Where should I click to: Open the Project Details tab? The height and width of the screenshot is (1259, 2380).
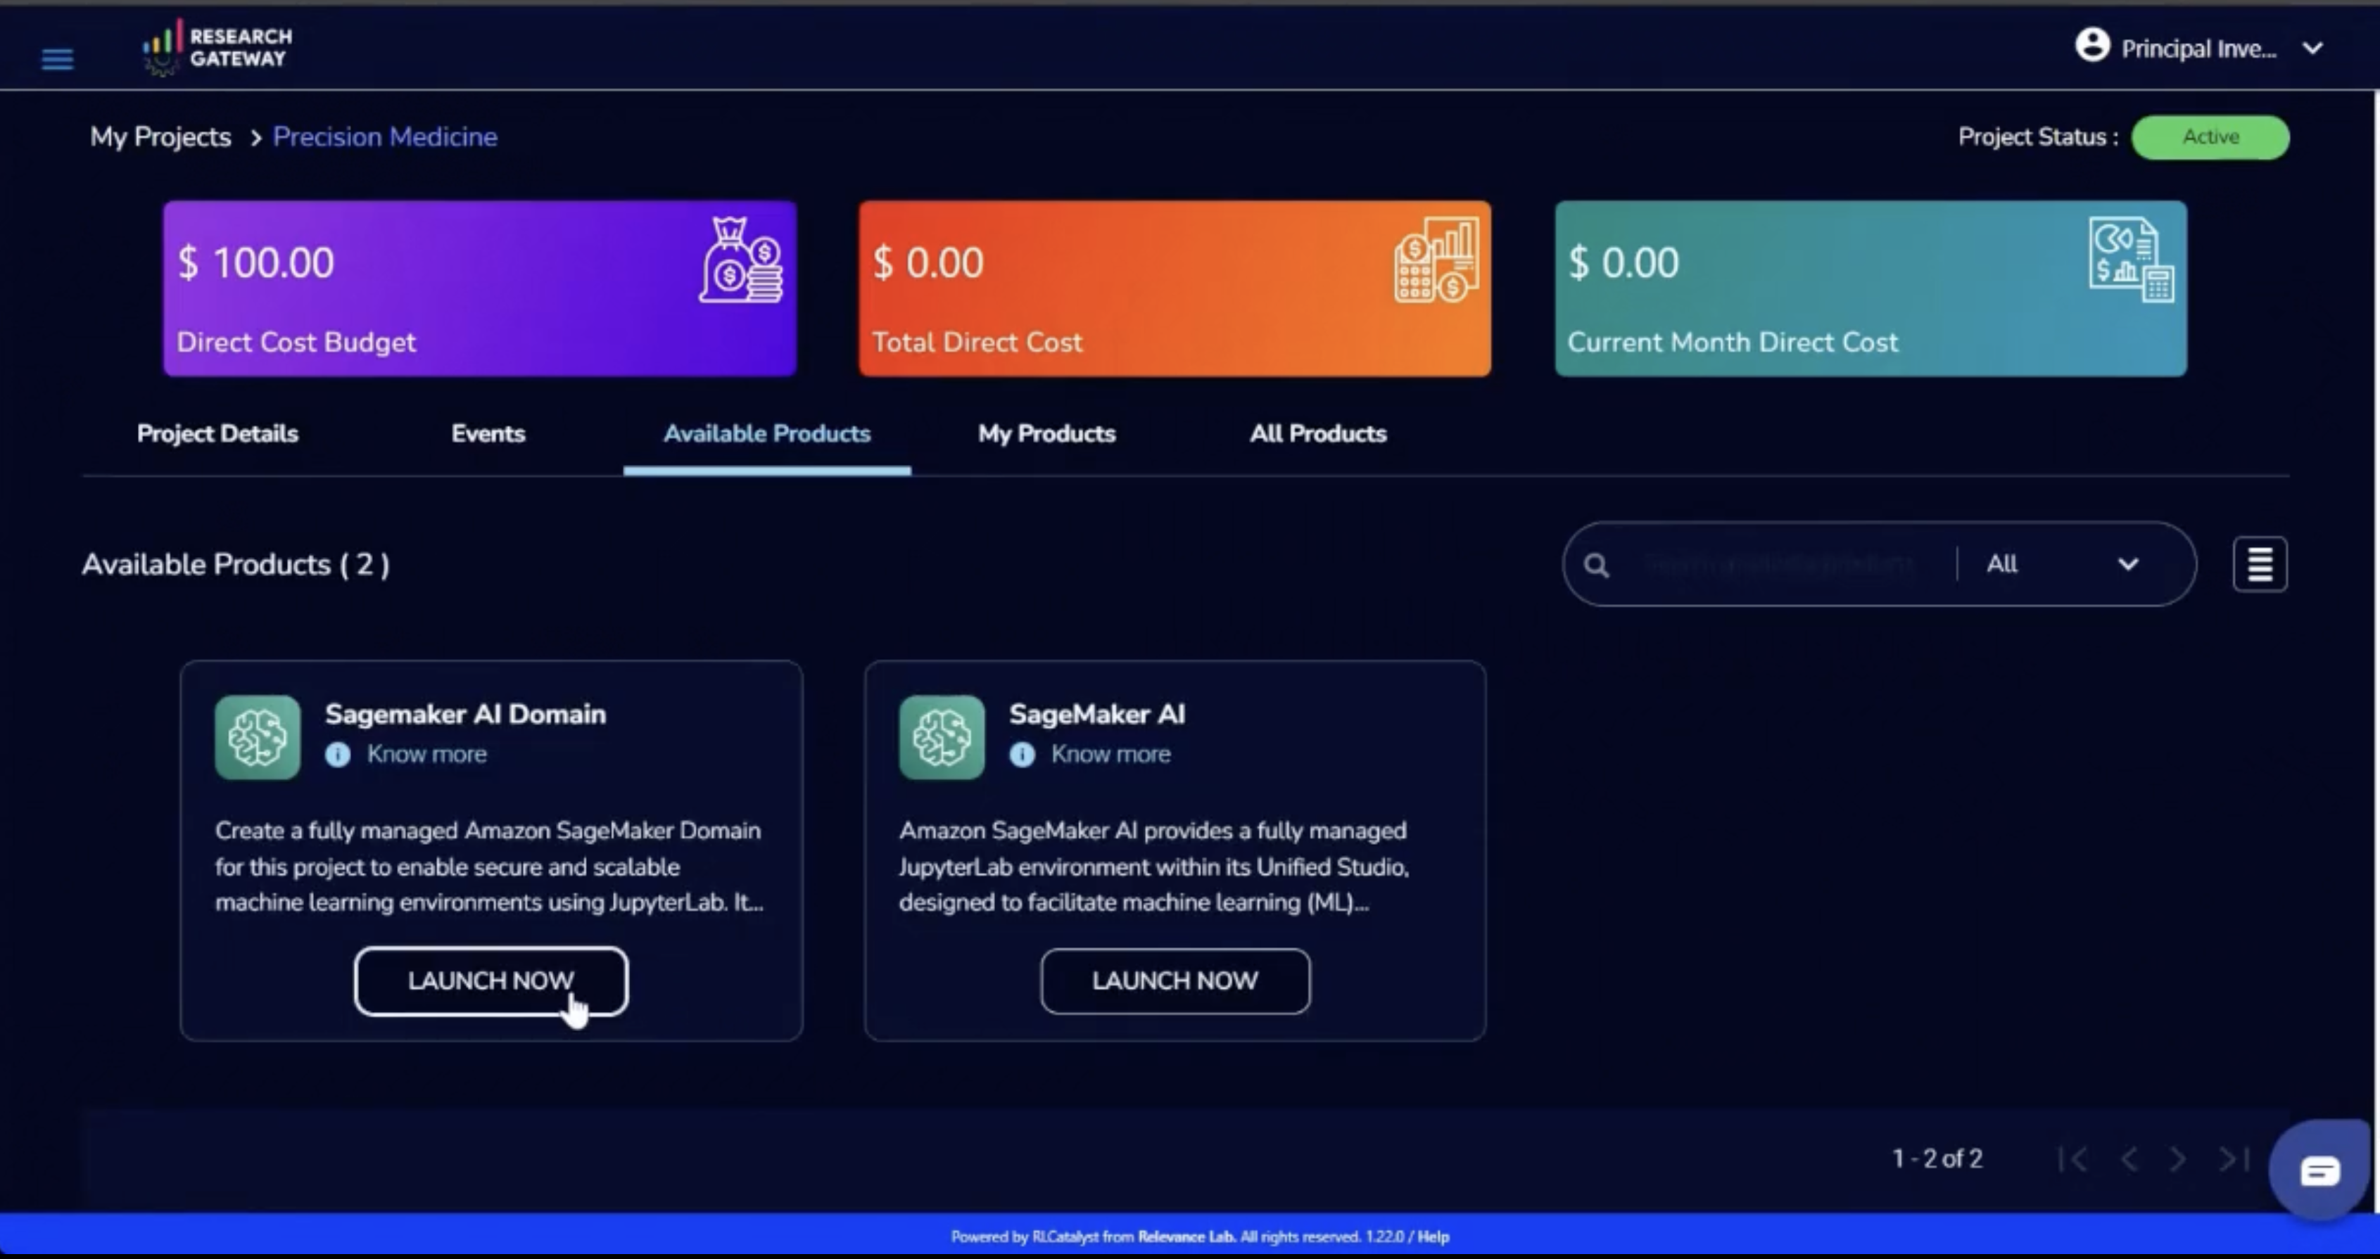217,433
